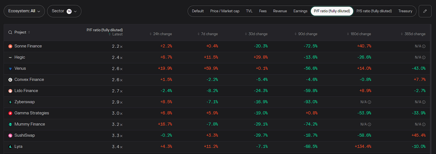Click Sonne Finance +40.7% 180d value

364,46
